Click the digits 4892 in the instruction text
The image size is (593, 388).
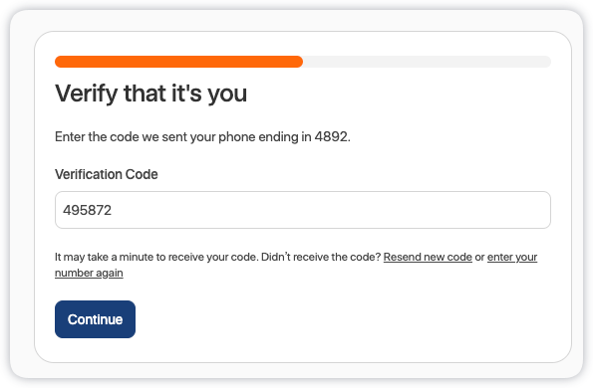[331, 136]
